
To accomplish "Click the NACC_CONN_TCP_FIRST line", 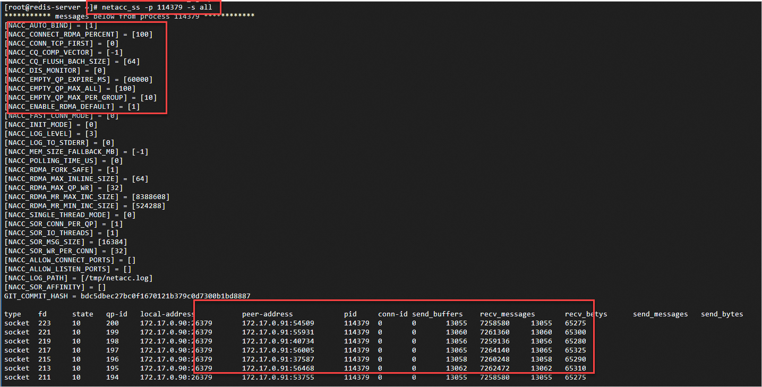I will pos(61,44).
